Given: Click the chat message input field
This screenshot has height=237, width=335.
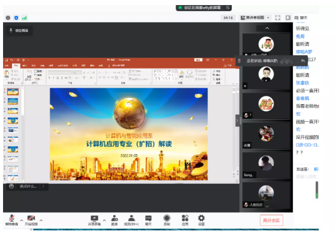Looking at the screenshot, I should pyautogui.click(x=307, y=177).
